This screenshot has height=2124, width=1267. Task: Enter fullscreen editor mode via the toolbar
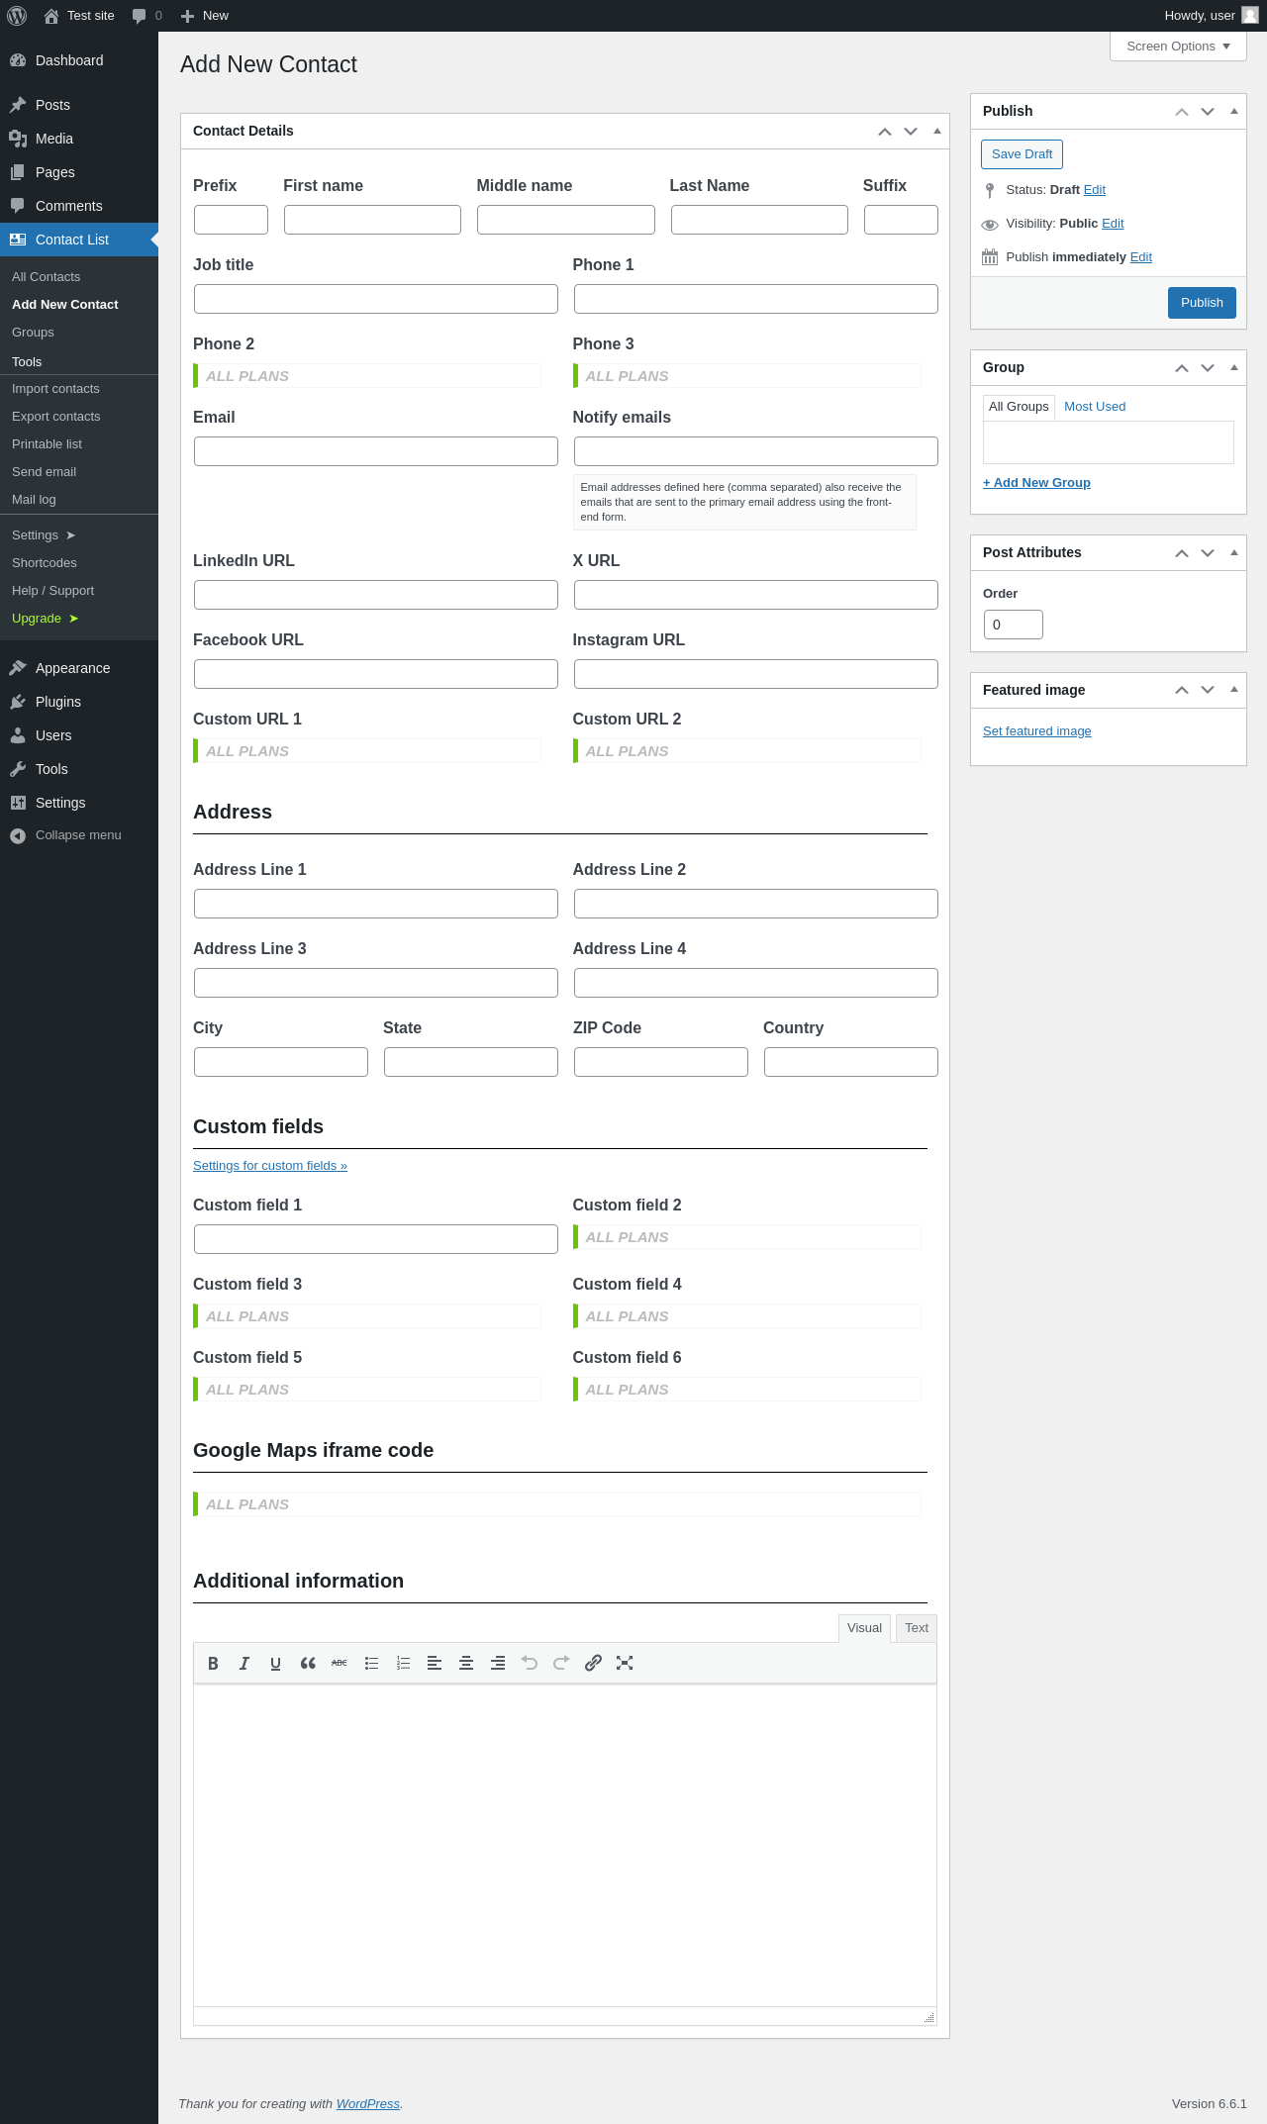pos(625,1664)
